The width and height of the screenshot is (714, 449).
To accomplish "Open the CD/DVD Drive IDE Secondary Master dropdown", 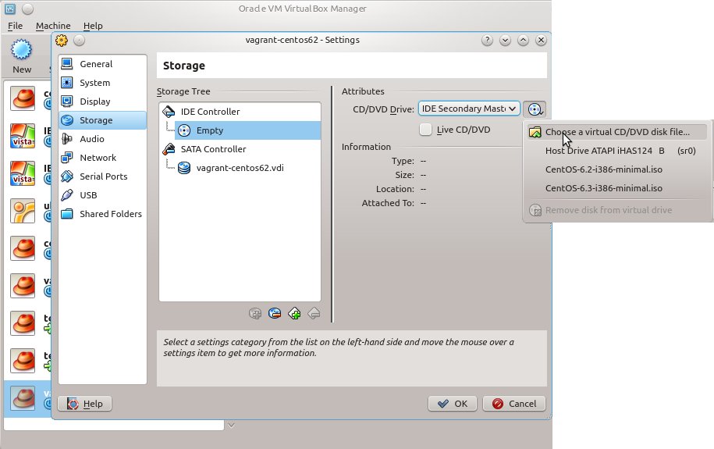I will click(x=469, y=109).
